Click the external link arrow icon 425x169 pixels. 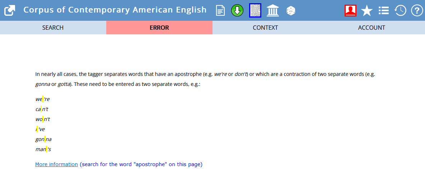[x=10, y=10]
